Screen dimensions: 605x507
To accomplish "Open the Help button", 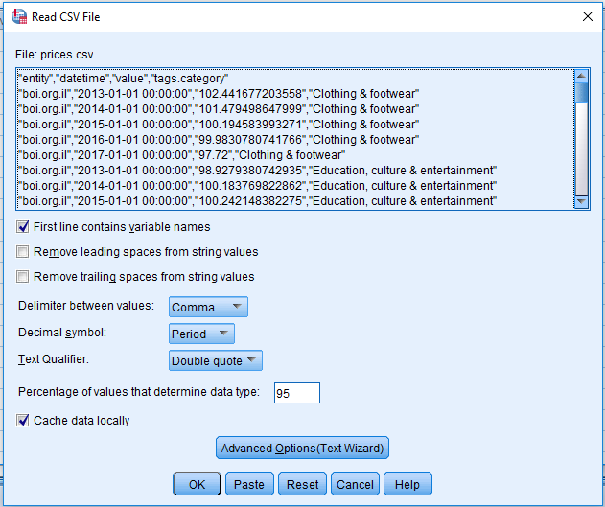I will (407, 484).
